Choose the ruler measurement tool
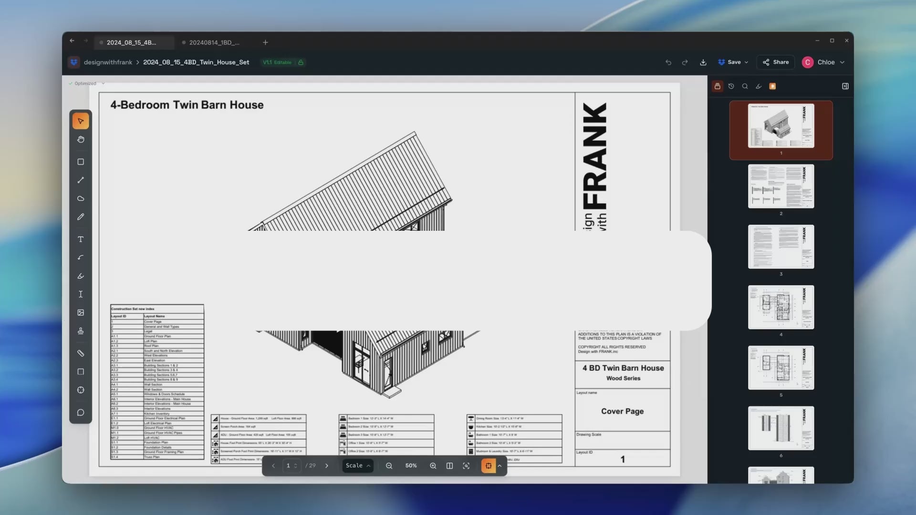916x515 pixels. pos(81,353)
